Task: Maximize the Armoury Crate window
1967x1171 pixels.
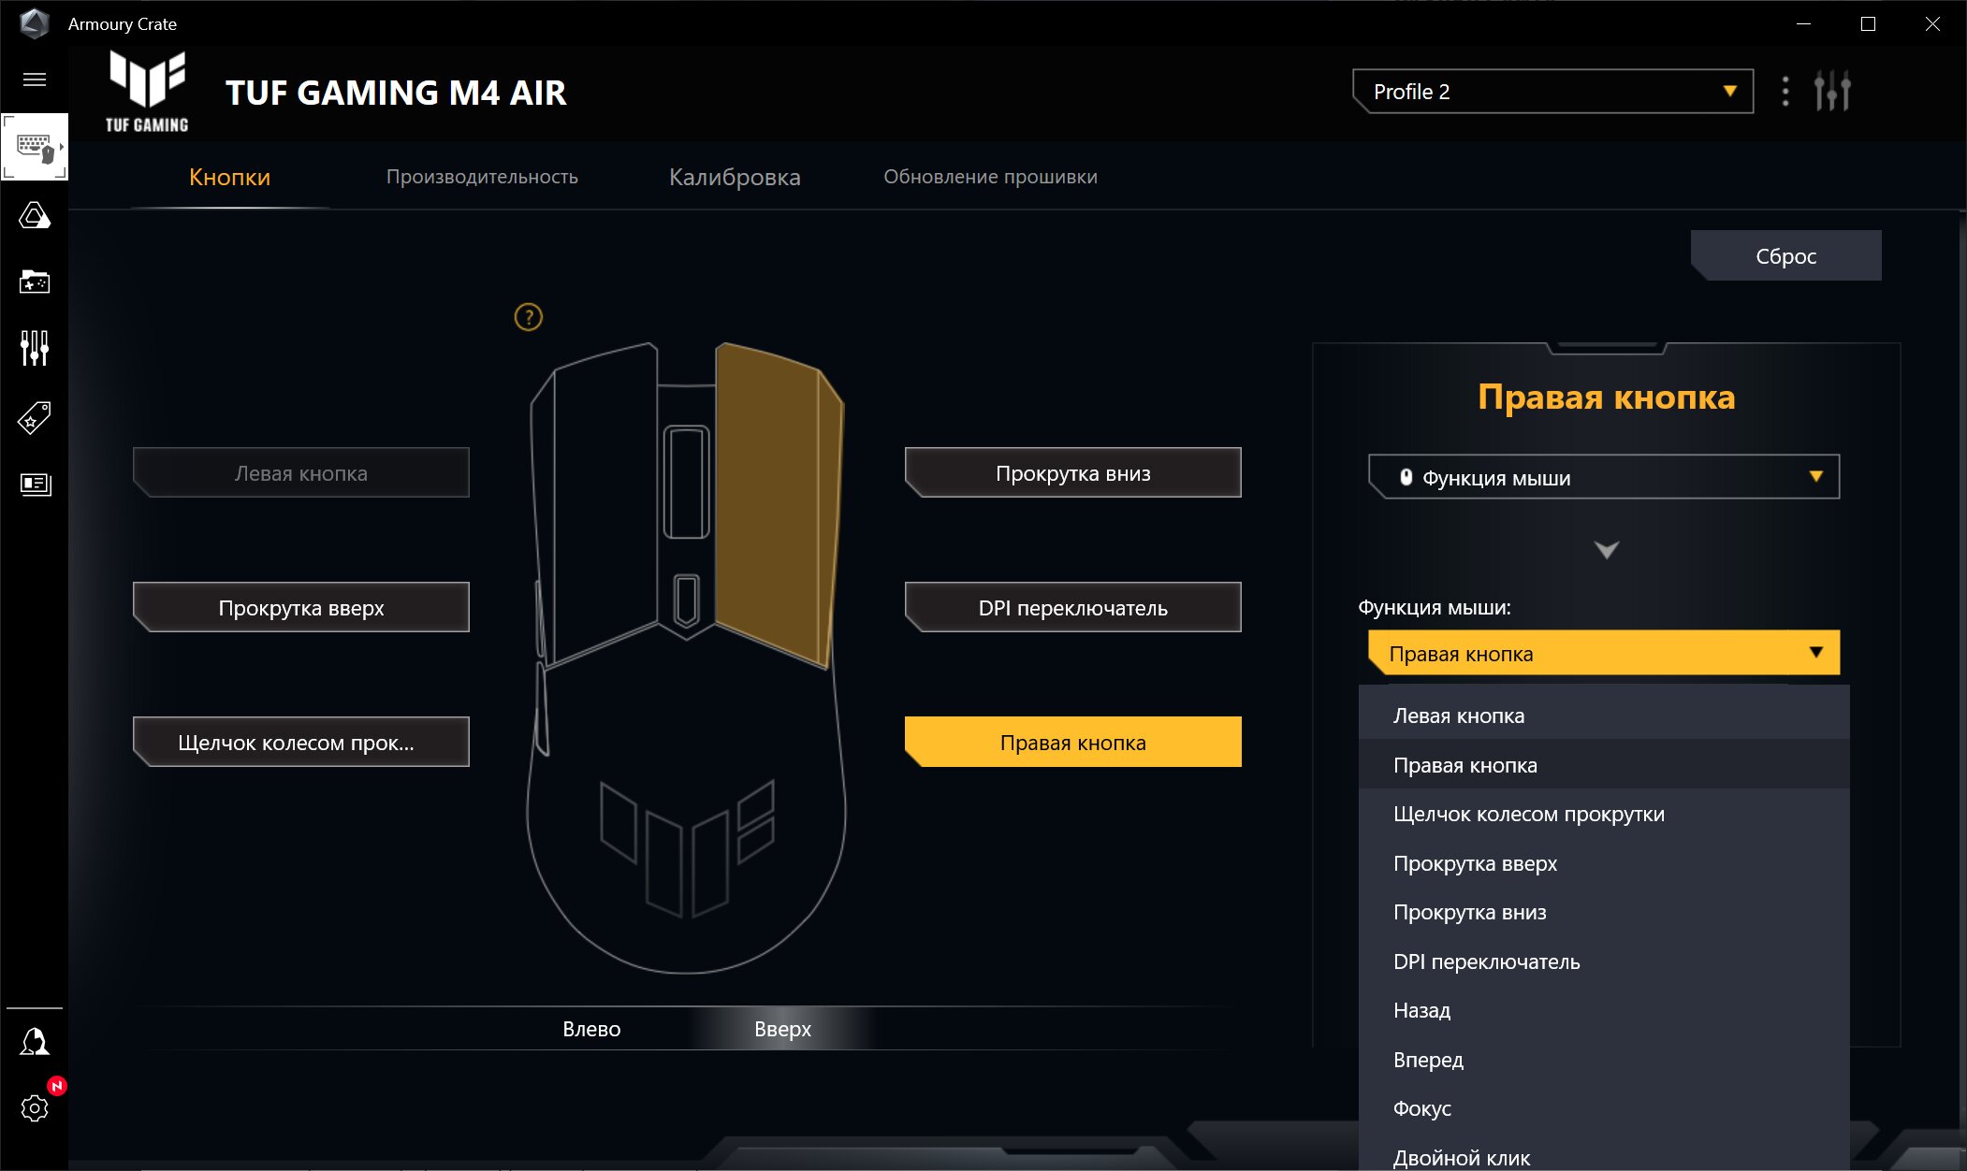Action: pos(1868,23)
